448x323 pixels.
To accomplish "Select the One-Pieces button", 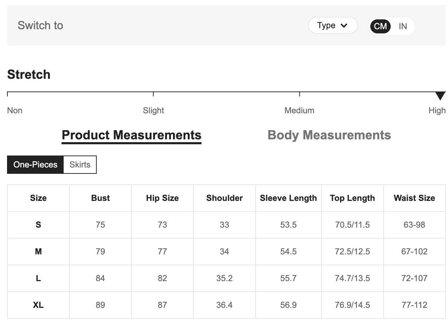I will (x=35, y=165).
